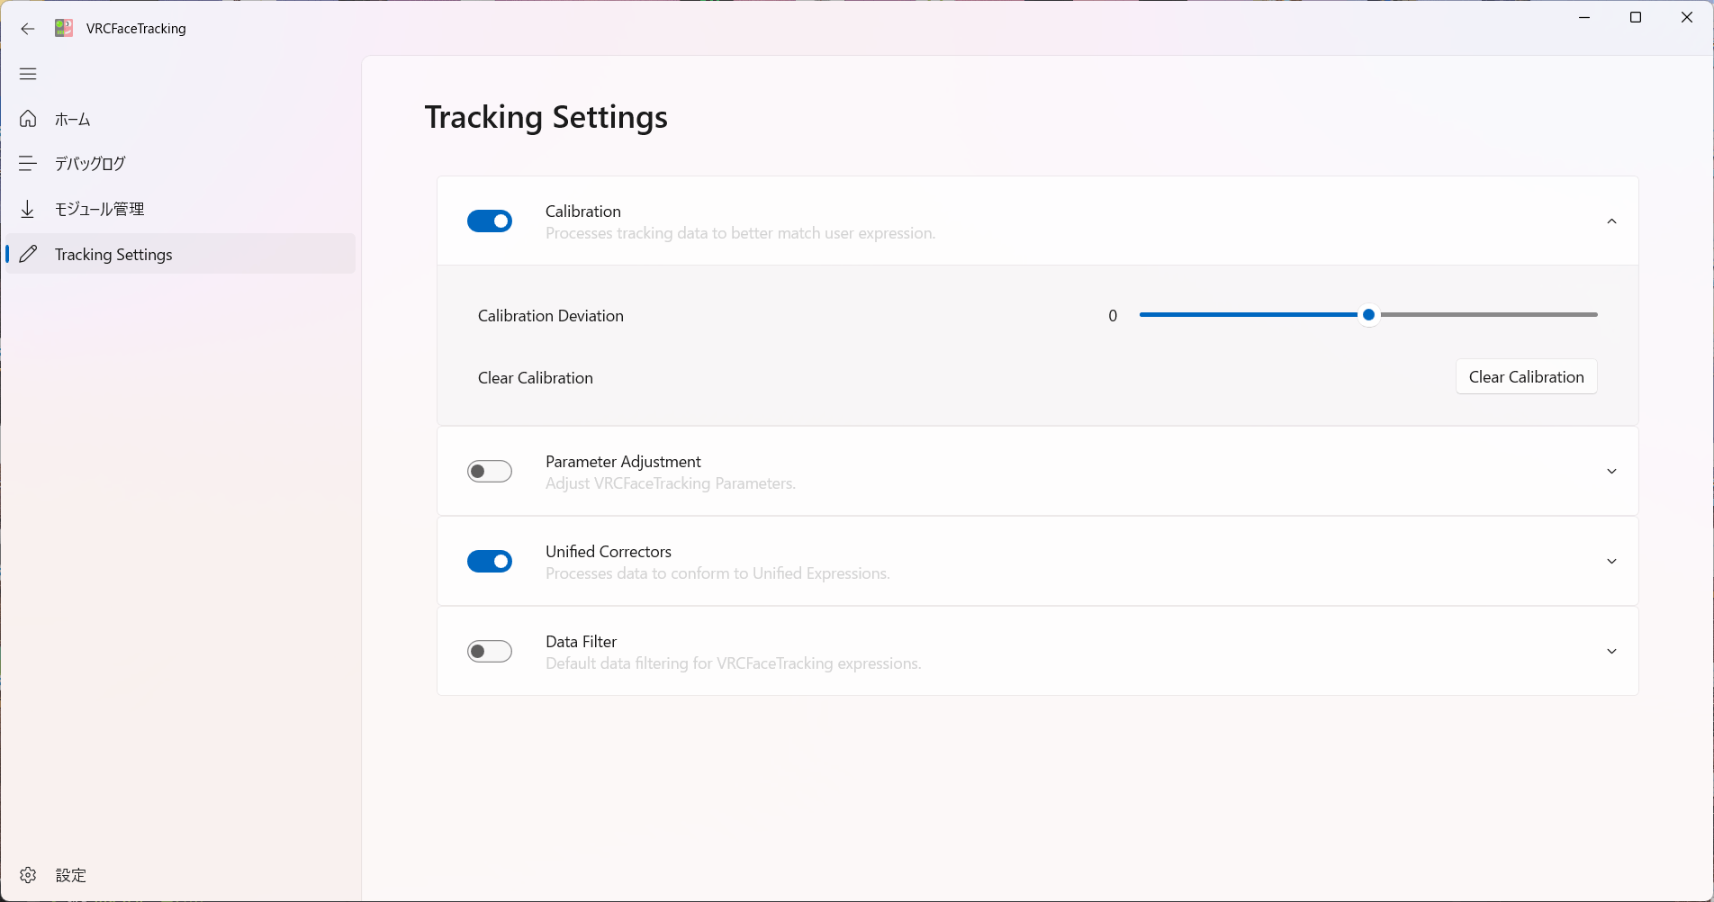Click the pencil Tracking Settings icon
Image resolution: width=1714 pixels, height=902 pixels.
click(x=28, y=254)
